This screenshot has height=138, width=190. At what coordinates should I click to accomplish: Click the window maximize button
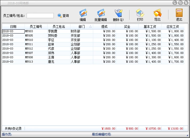(x=181, y=3)
